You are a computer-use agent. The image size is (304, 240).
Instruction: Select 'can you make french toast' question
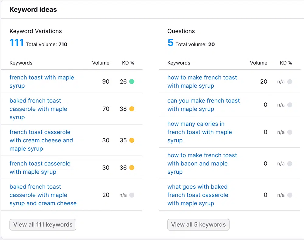tap(203, 105)
